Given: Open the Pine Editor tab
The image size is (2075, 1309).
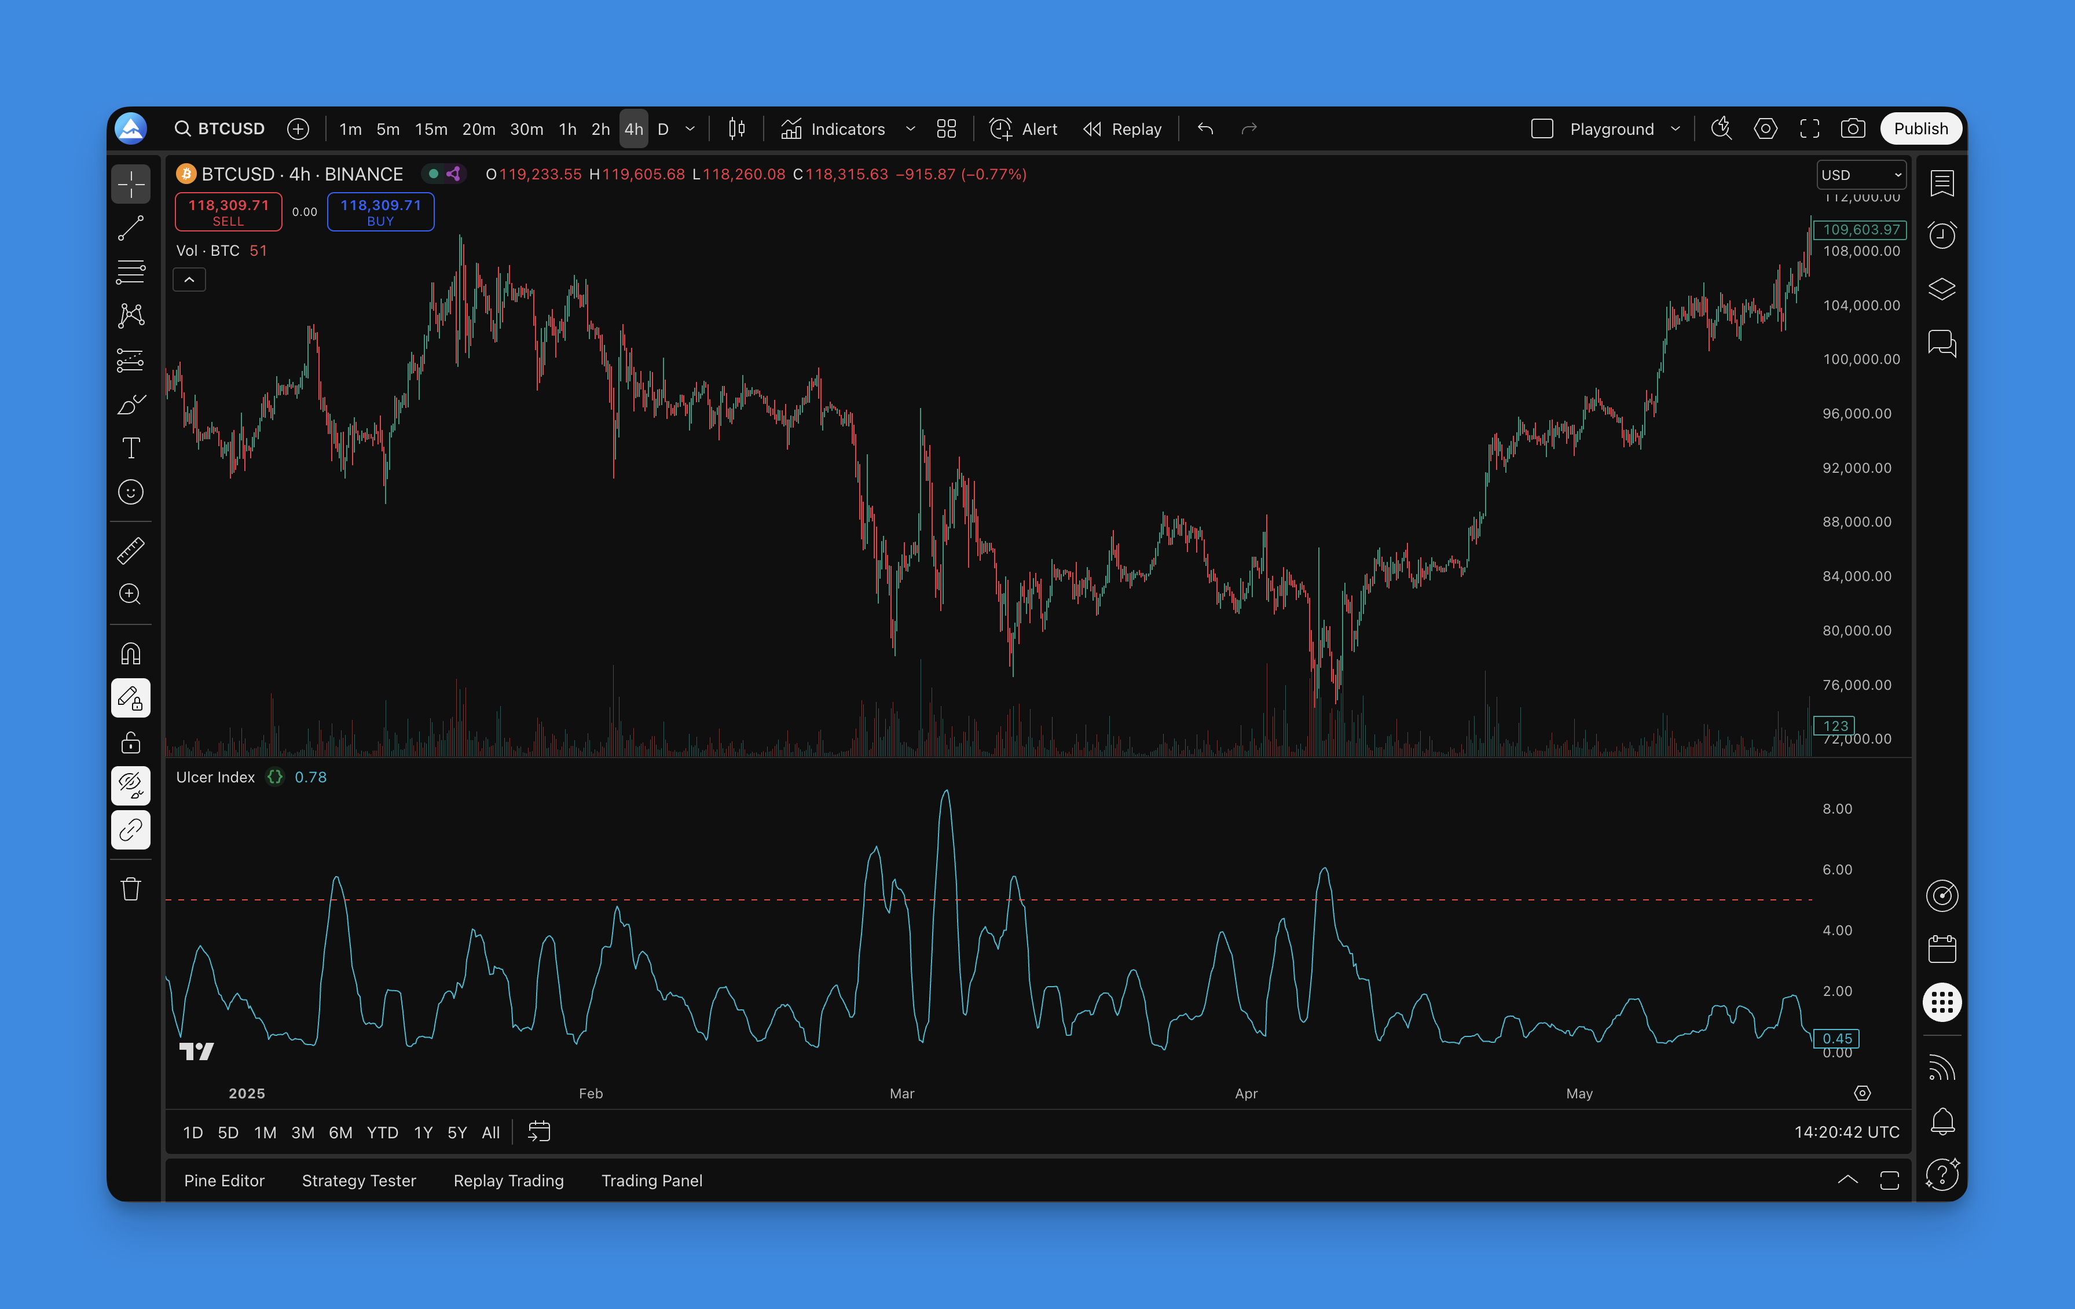Looking at the screenshot, I should click(x=224, y=1181).
